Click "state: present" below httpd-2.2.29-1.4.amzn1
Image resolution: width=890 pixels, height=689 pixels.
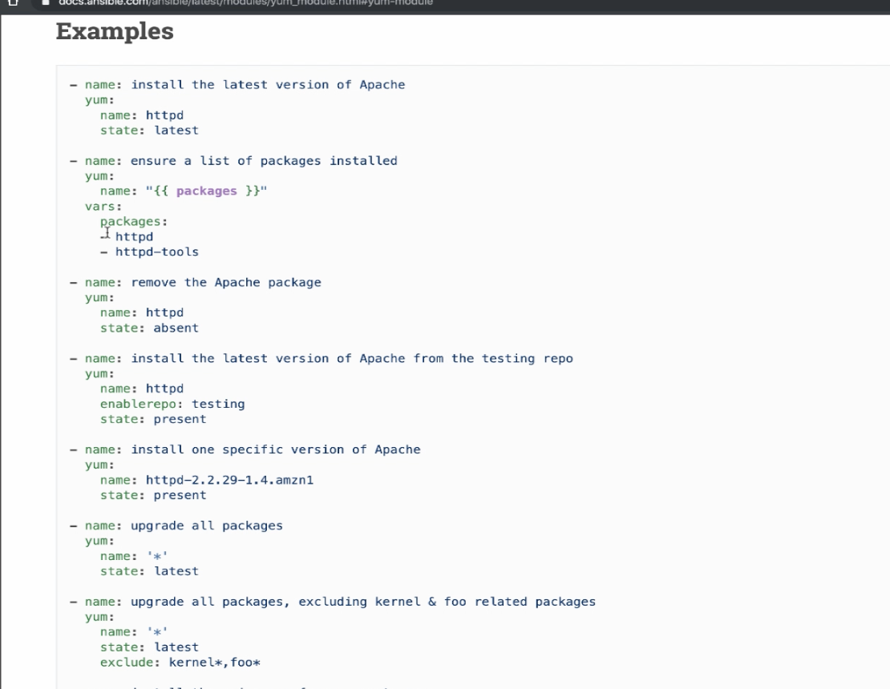pos(153,495)
